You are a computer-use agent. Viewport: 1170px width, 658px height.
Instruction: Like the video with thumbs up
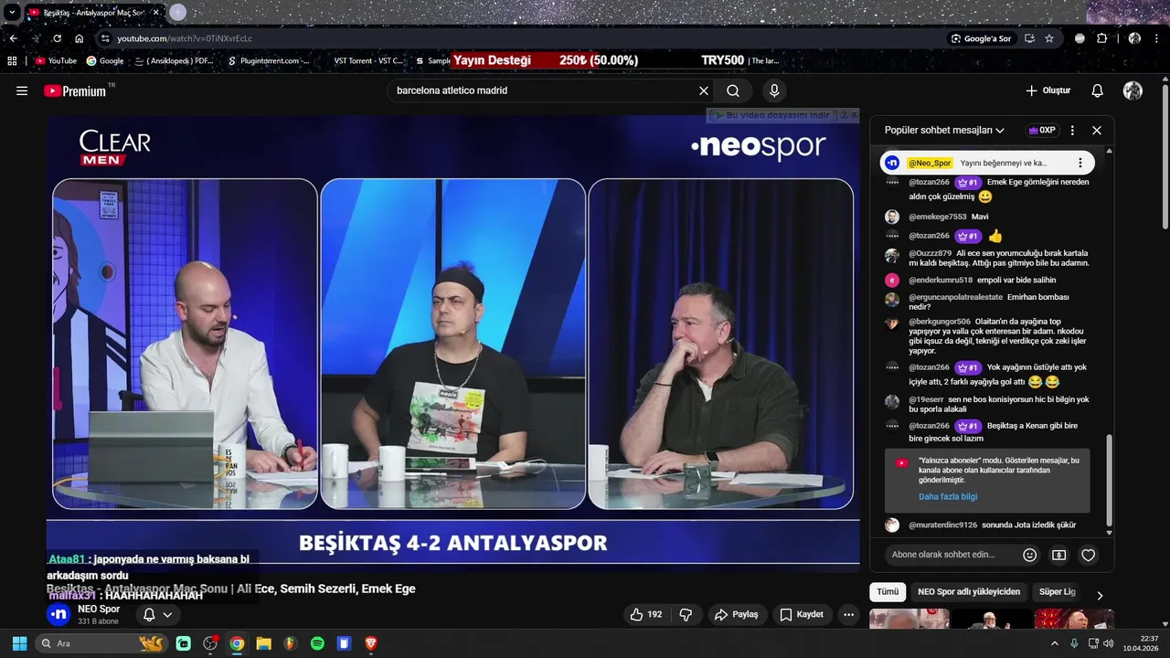[645, 614]
